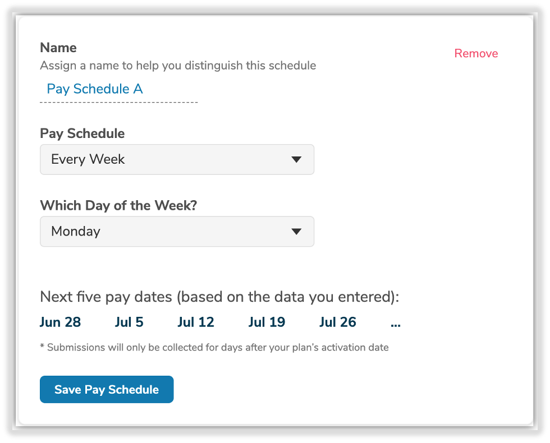Click the ellipsis after the pay dates
The height and width of the screenshot is (443, 550).
[x=395, y=323]
